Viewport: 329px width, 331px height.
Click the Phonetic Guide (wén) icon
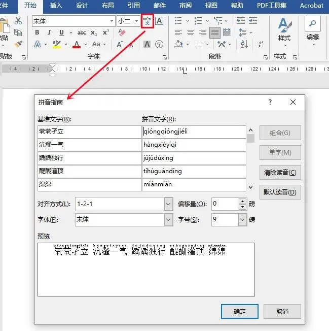click(148, 21)
